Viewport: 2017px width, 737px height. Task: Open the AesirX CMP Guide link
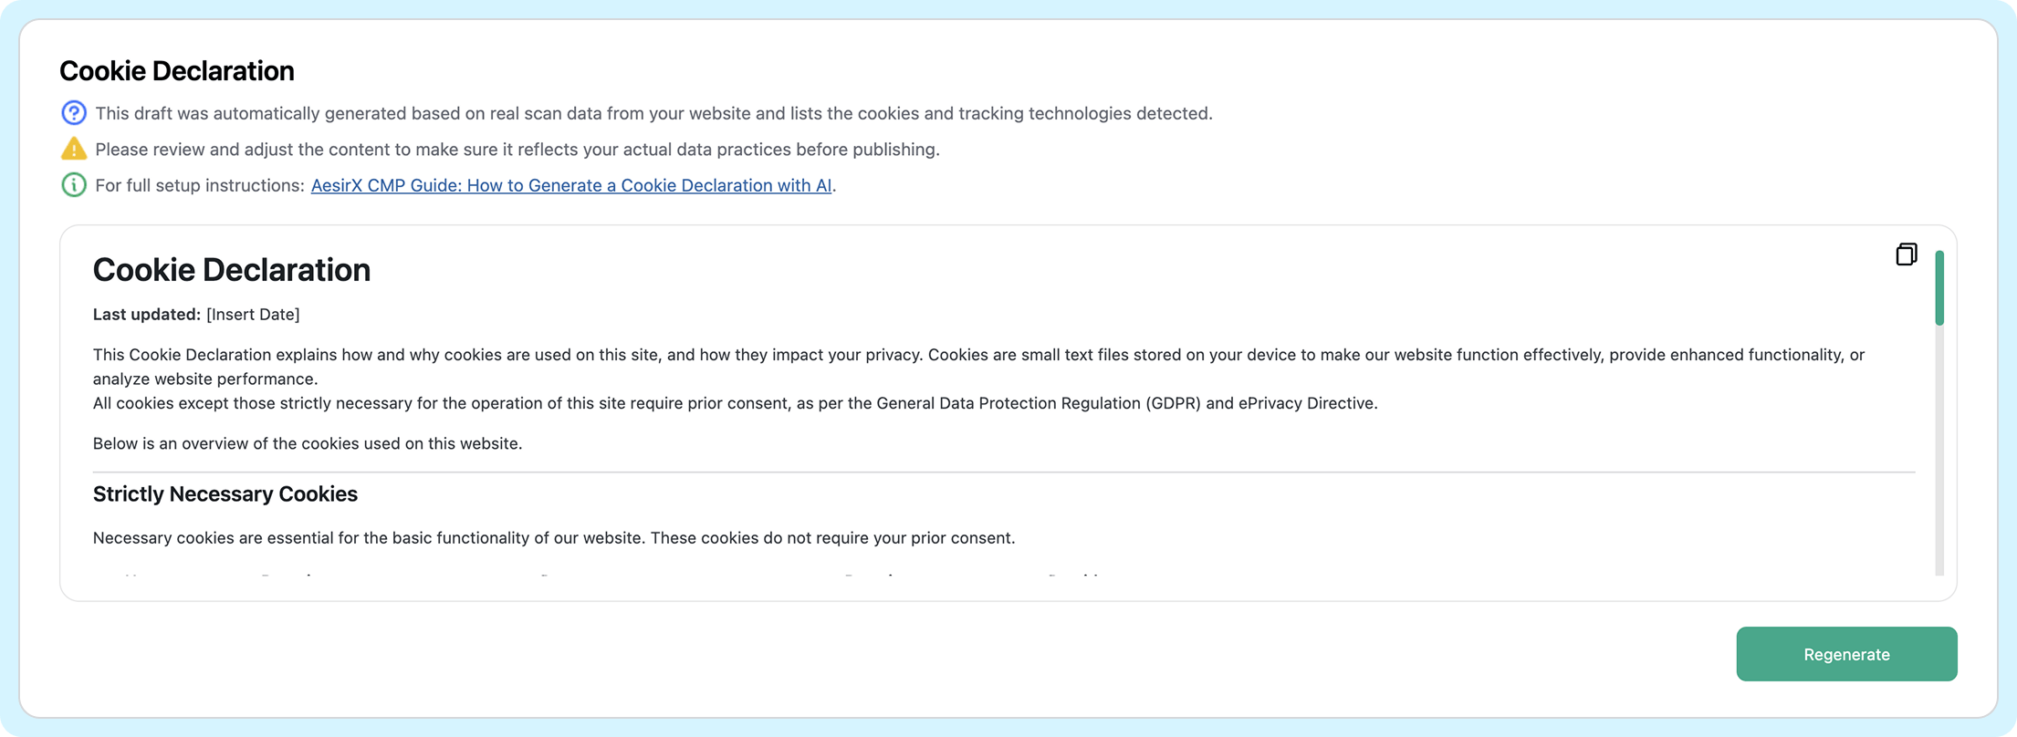point(570,185)
